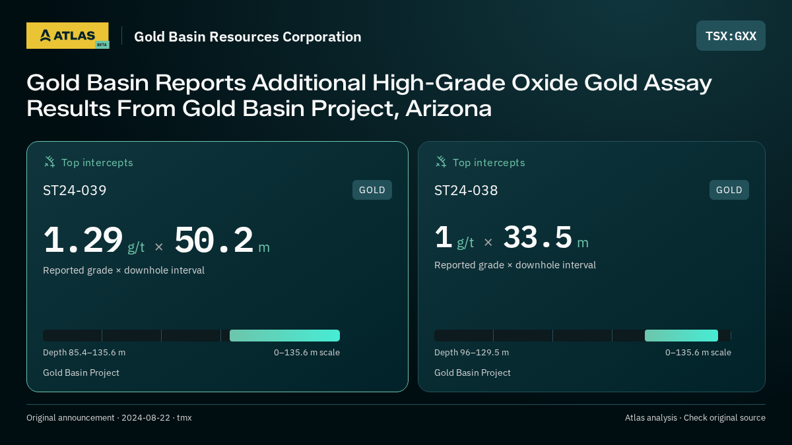Click 'Depth 96–129.5 m' label
Image resolution: width=792 pixels, height=445 pixels.
[x=471, y=353]
